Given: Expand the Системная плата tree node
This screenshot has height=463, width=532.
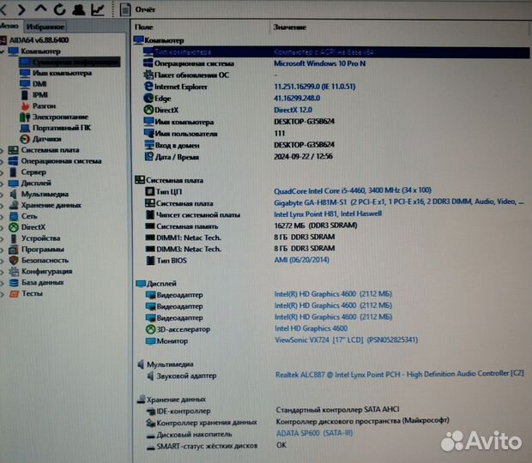Looking at the screenshot, I should [x=2, y=150].
